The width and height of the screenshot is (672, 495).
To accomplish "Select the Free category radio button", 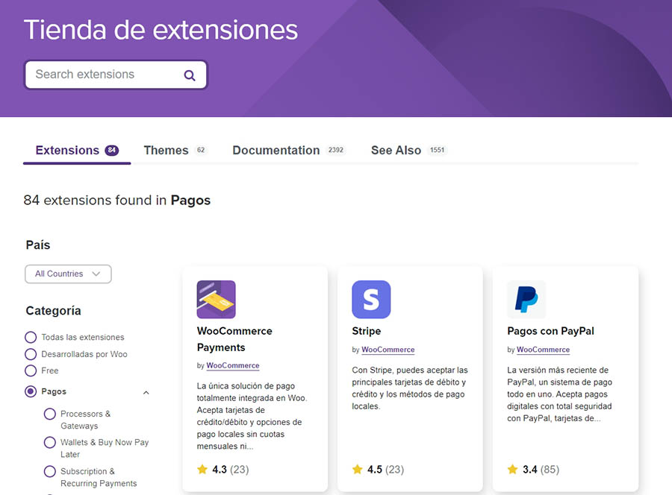I will point(31,371).
